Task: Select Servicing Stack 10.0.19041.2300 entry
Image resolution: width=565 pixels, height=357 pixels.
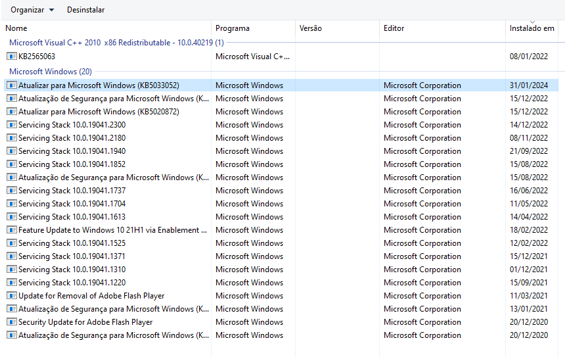Action: [72, 125]
